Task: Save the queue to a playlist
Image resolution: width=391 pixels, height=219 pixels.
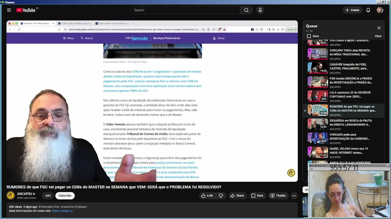Action: (313, 36)
